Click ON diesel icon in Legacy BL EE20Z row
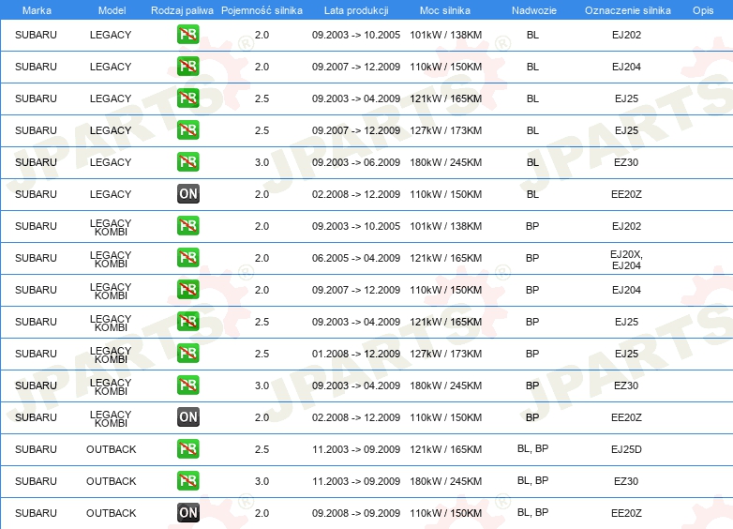 187,193
